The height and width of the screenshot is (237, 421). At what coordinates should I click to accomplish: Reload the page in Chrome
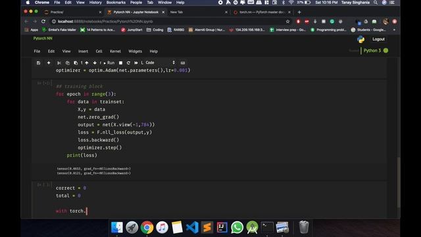(x=43, y=21)
